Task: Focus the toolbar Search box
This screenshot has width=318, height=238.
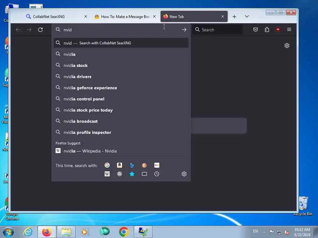Action: pyautogui.click(x=217, y=30)
